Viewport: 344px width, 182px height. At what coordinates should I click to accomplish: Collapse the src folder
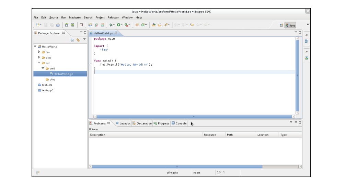point(39,63)
